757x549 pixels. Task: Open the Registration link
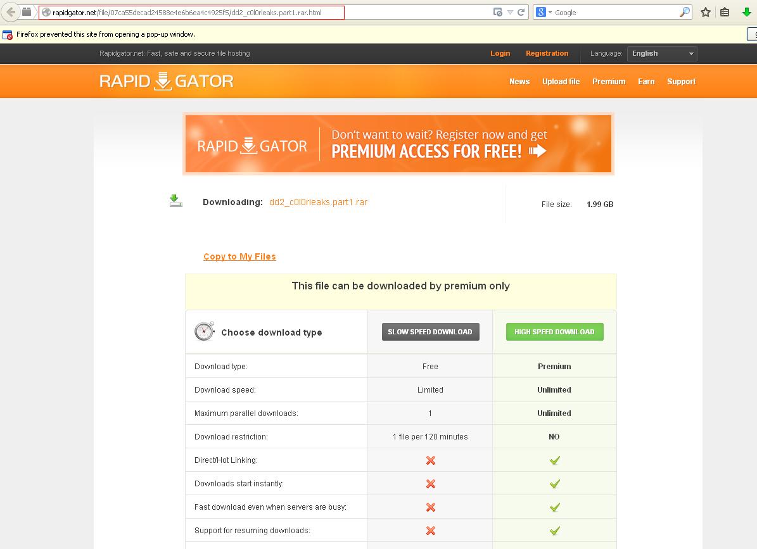(547, 54)
